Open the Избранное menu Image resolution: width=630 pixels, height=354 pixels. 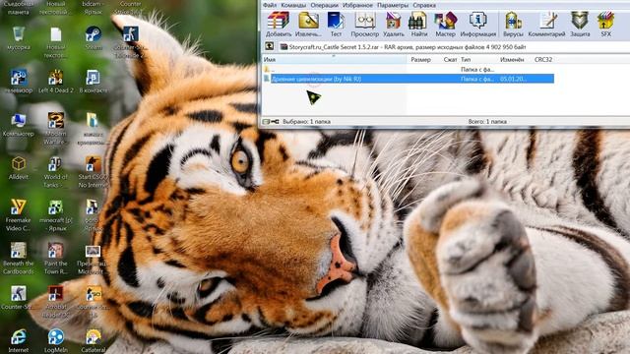tap(357, 5)
